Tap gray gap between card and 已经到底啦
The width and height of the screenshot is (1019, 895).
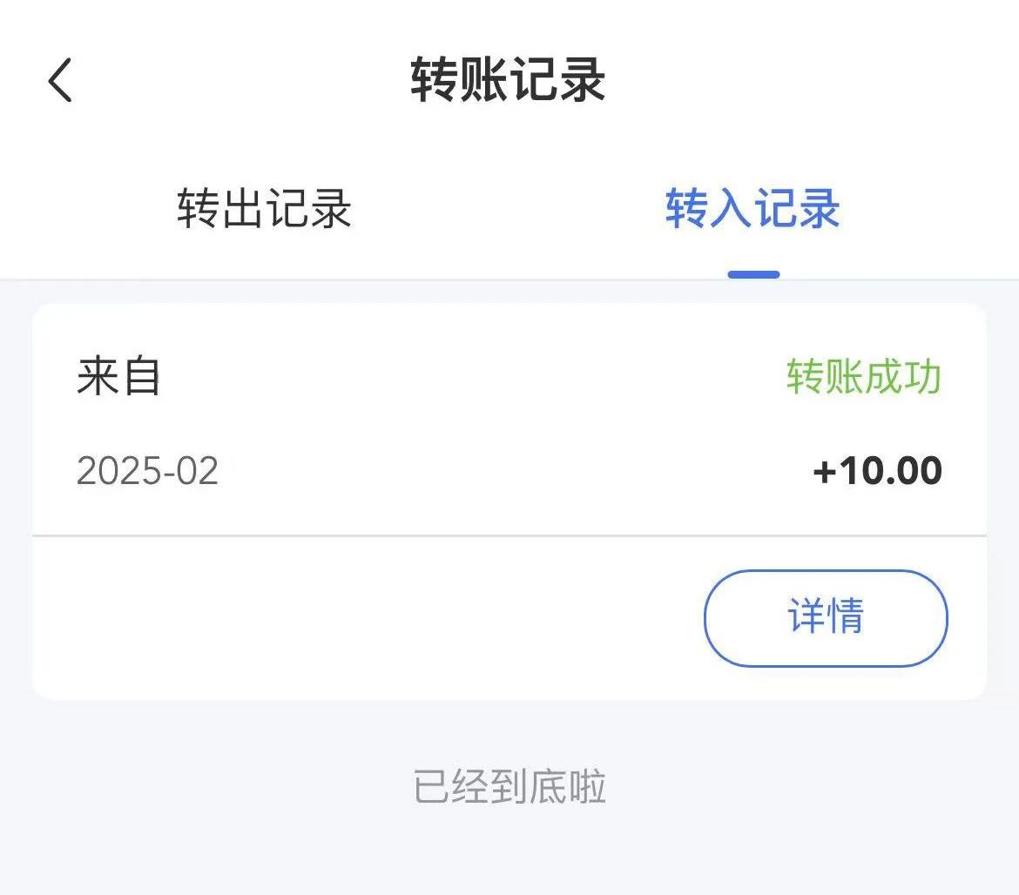[509, 730]
